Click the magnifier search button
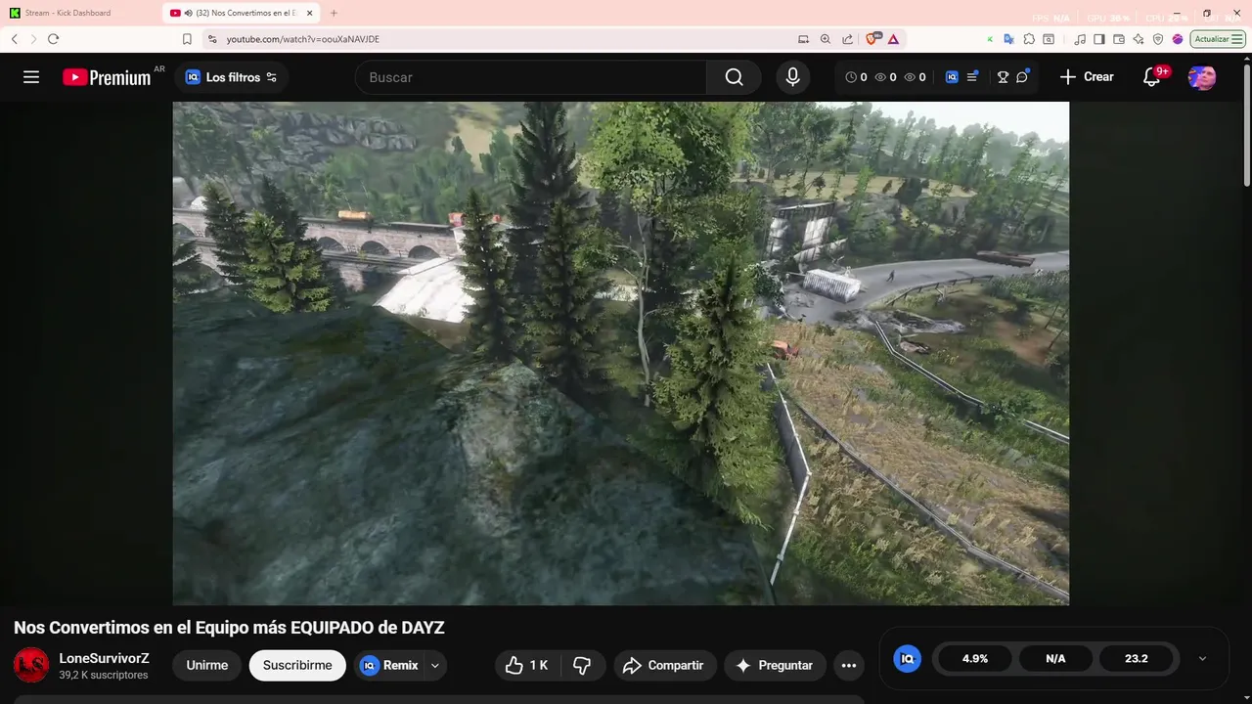Viewport: 1252px width, 704px height. click(735, 77)
